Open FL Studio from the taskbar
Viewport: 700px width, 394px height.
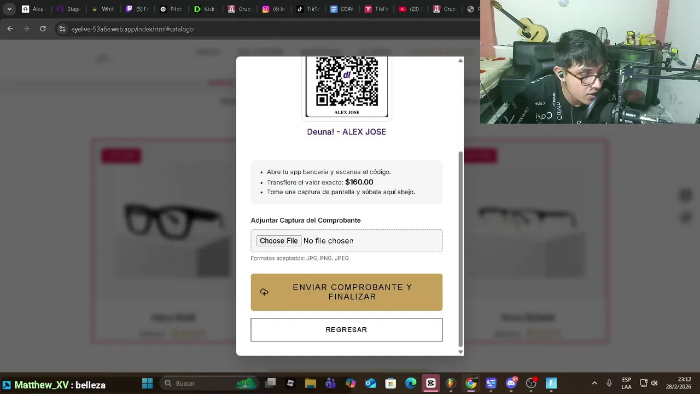pyautogui.click(x=451, y=383)
